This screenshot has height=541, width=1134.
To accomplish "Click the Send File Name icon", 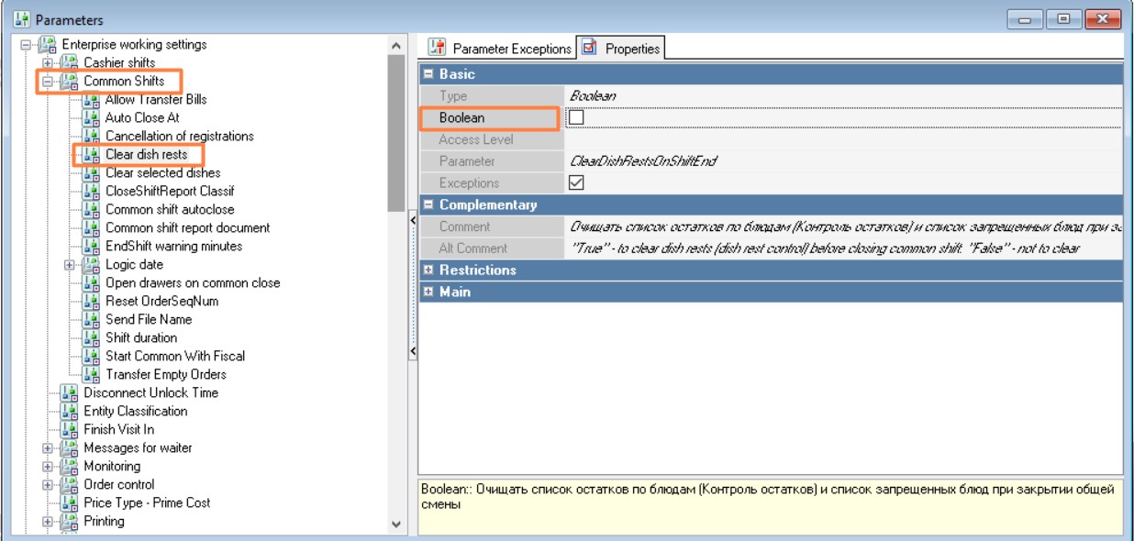I will (x=90, y=319).
